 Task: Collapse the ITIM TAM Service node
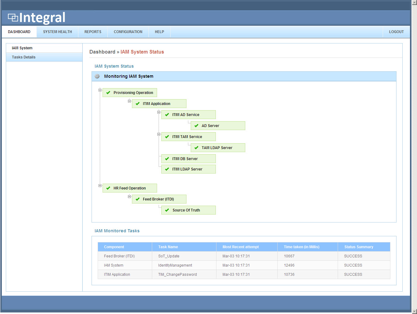[159, 134]
